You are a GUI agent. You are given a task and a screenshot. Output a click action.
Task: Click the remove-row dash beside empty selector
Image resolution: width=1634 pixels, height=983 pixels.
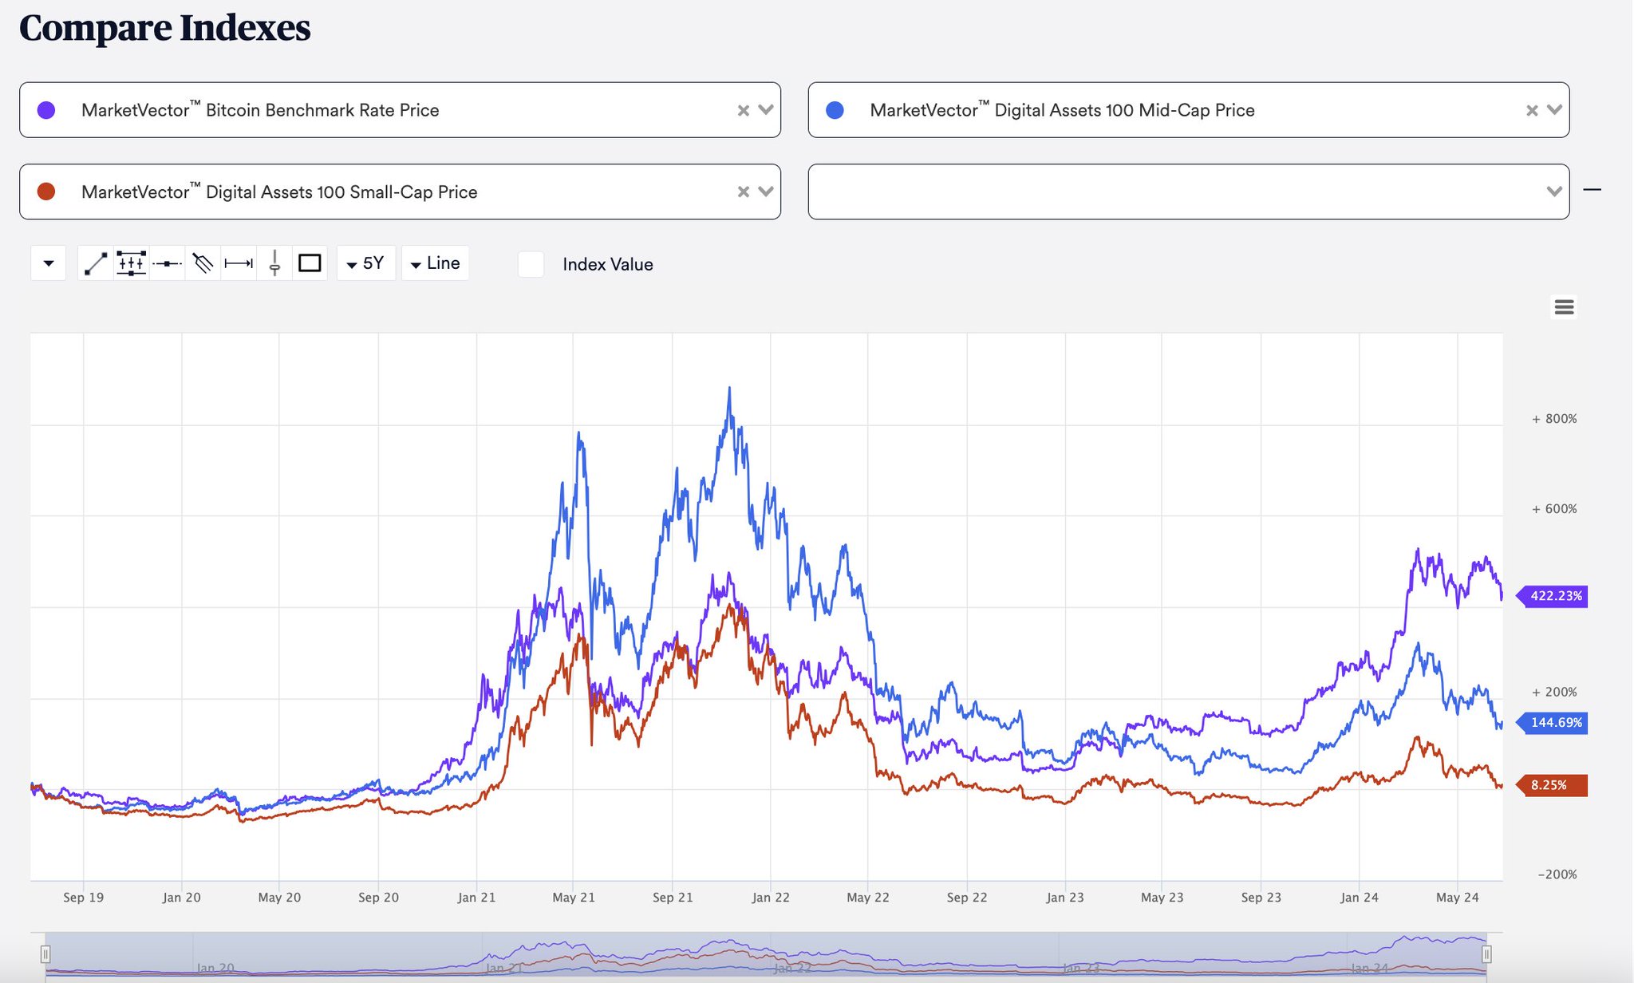(x=1592, y=190)
